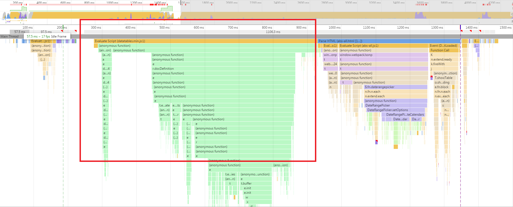Select the n.extend.each flame bar
This screenshot has width=513, height=207.
point(396,96)
